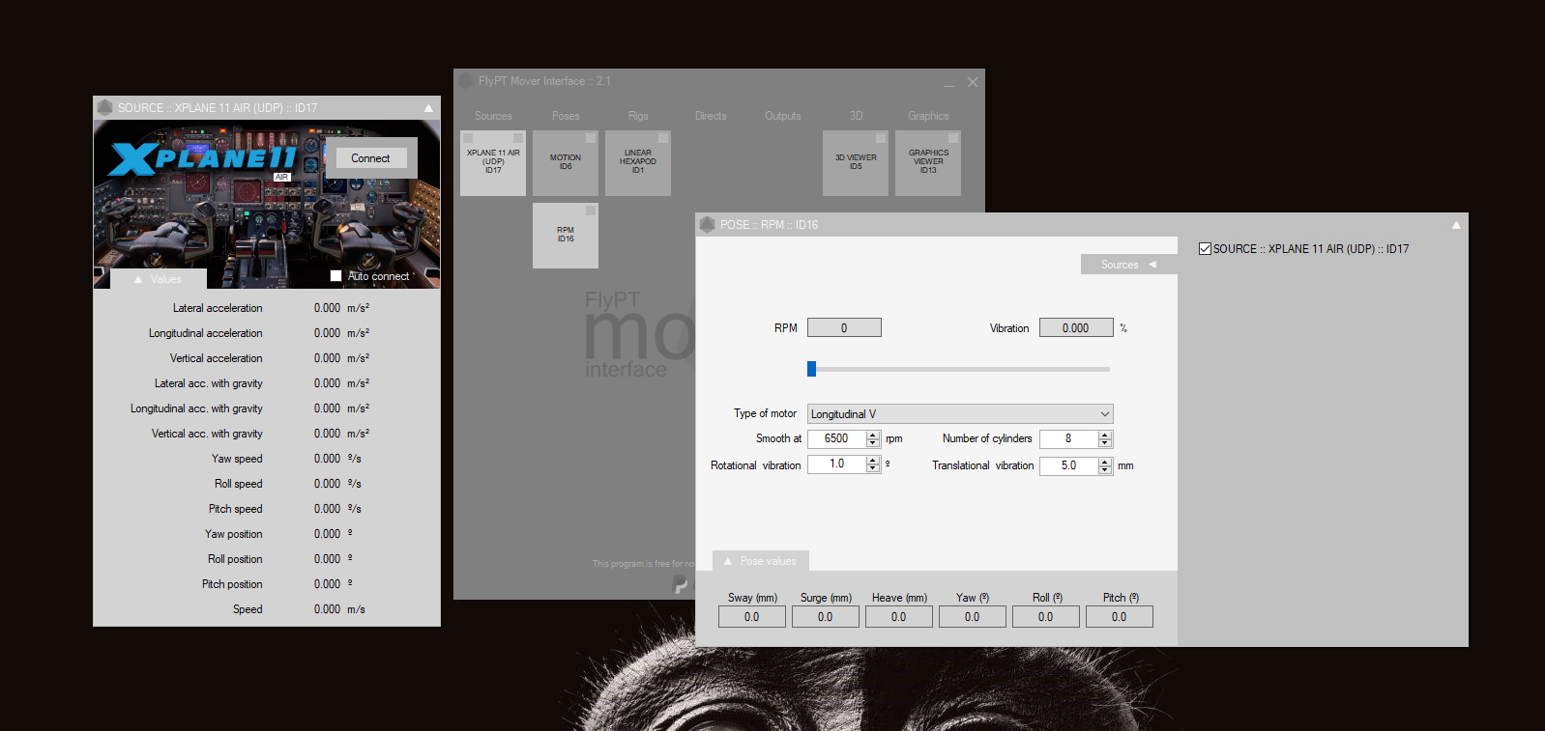Click the middle of the RPM slider track
The width and height of the screenshot is (1545, 731).
(x=959, y=369)
